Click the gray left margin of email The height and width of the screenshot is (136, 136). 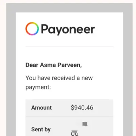pos(11,74)
